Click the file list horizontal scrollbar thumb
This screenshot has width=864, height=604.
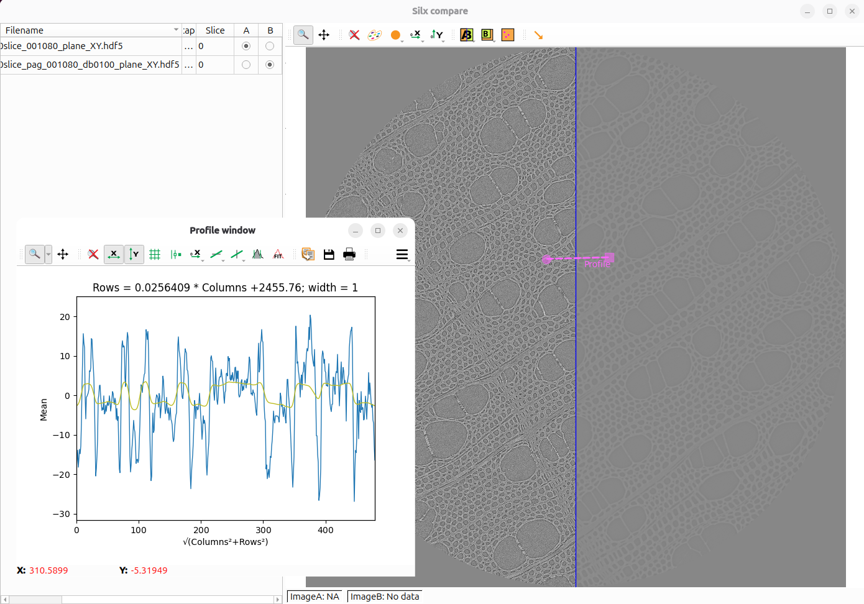point(35,600)
